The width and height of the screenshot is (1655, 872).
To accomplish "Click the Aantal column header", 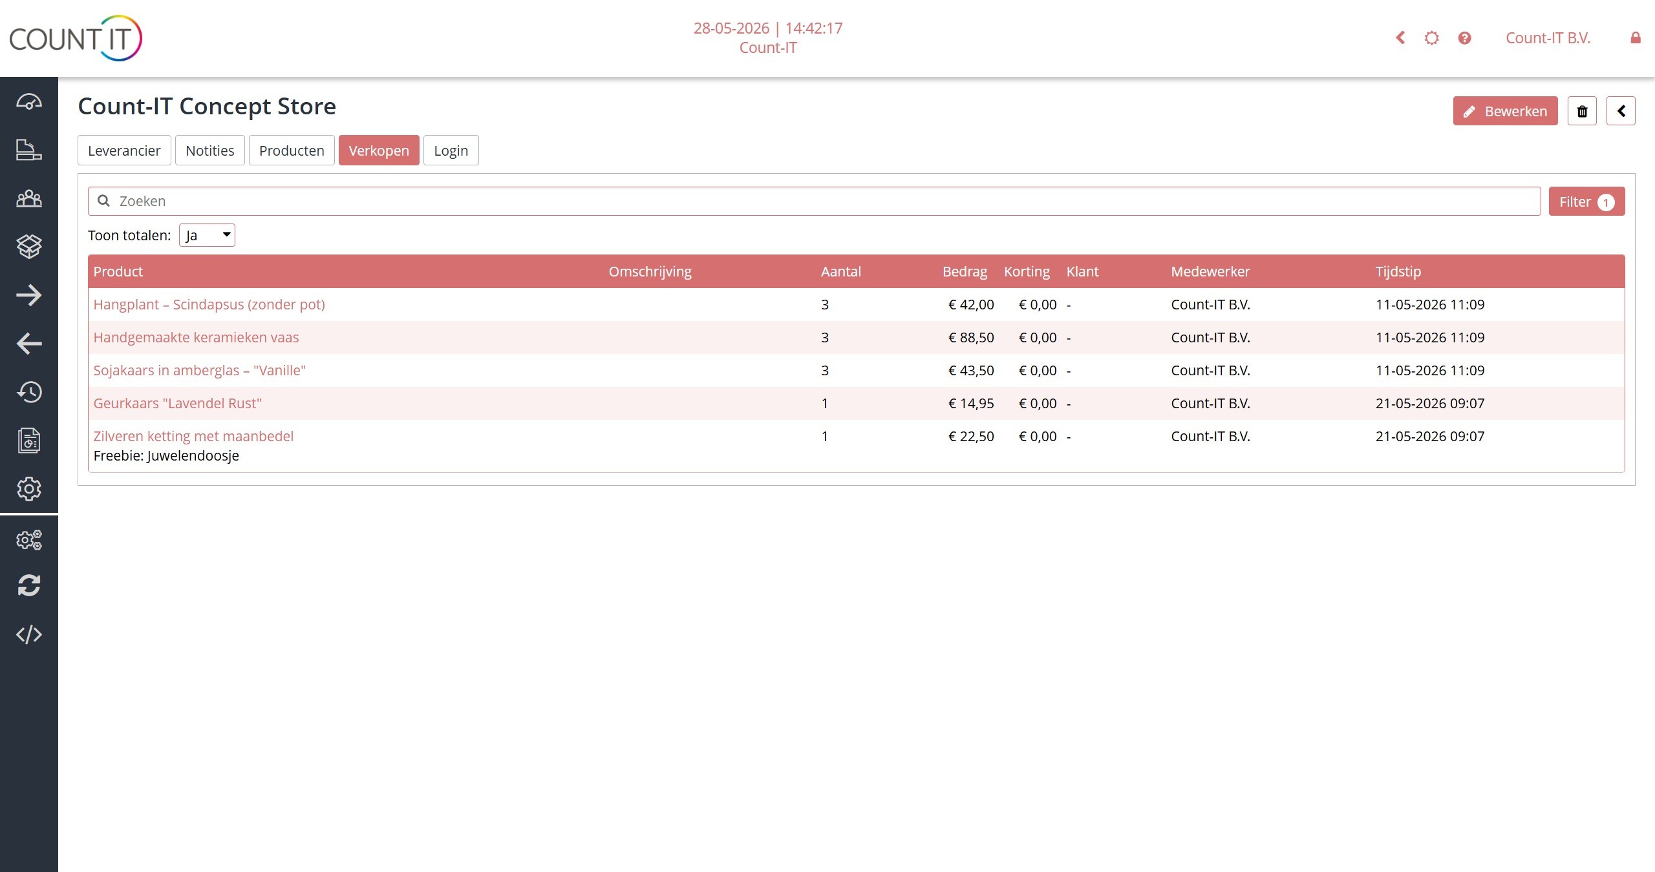I will pos(840,271).
